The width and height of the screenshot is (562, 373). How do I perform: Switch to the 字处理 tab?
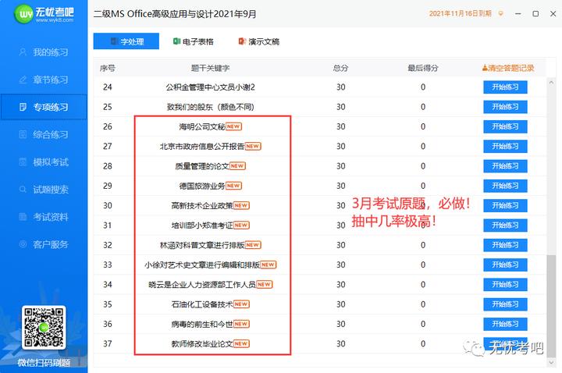pos(126,41)
